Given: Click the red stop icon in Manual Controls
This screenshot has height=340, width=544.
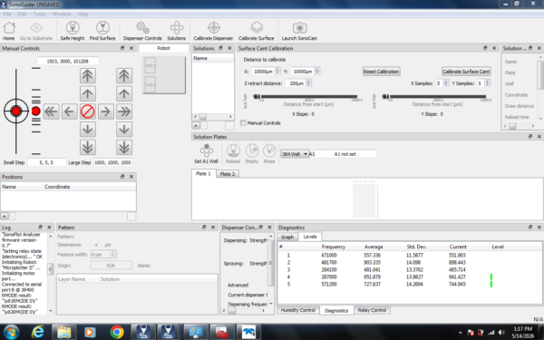Looking at the screenshot, I should point(87,112).
